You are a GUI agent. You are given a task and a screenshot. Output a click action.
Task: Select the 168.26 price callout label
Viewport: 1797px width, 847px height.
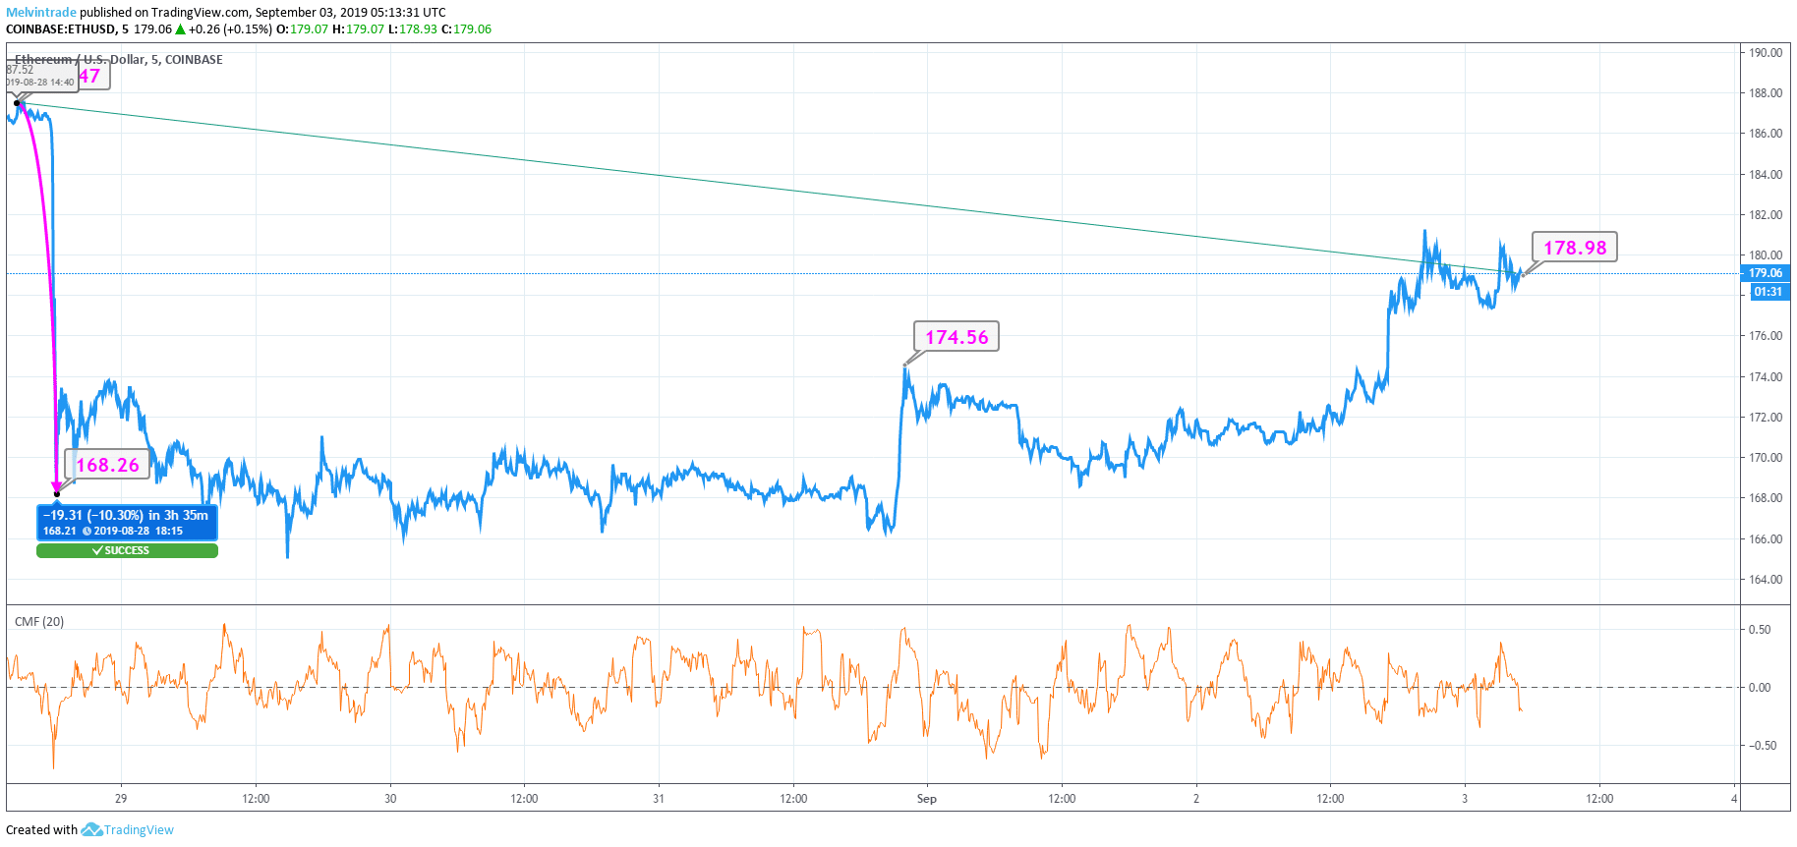107,465
